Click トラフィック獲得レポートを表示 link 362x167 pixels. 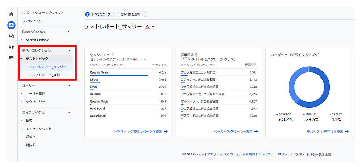pyautogui.click(x=140, y=132)
